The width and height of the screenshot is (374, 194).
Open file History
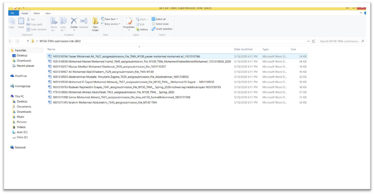[142, 29]
